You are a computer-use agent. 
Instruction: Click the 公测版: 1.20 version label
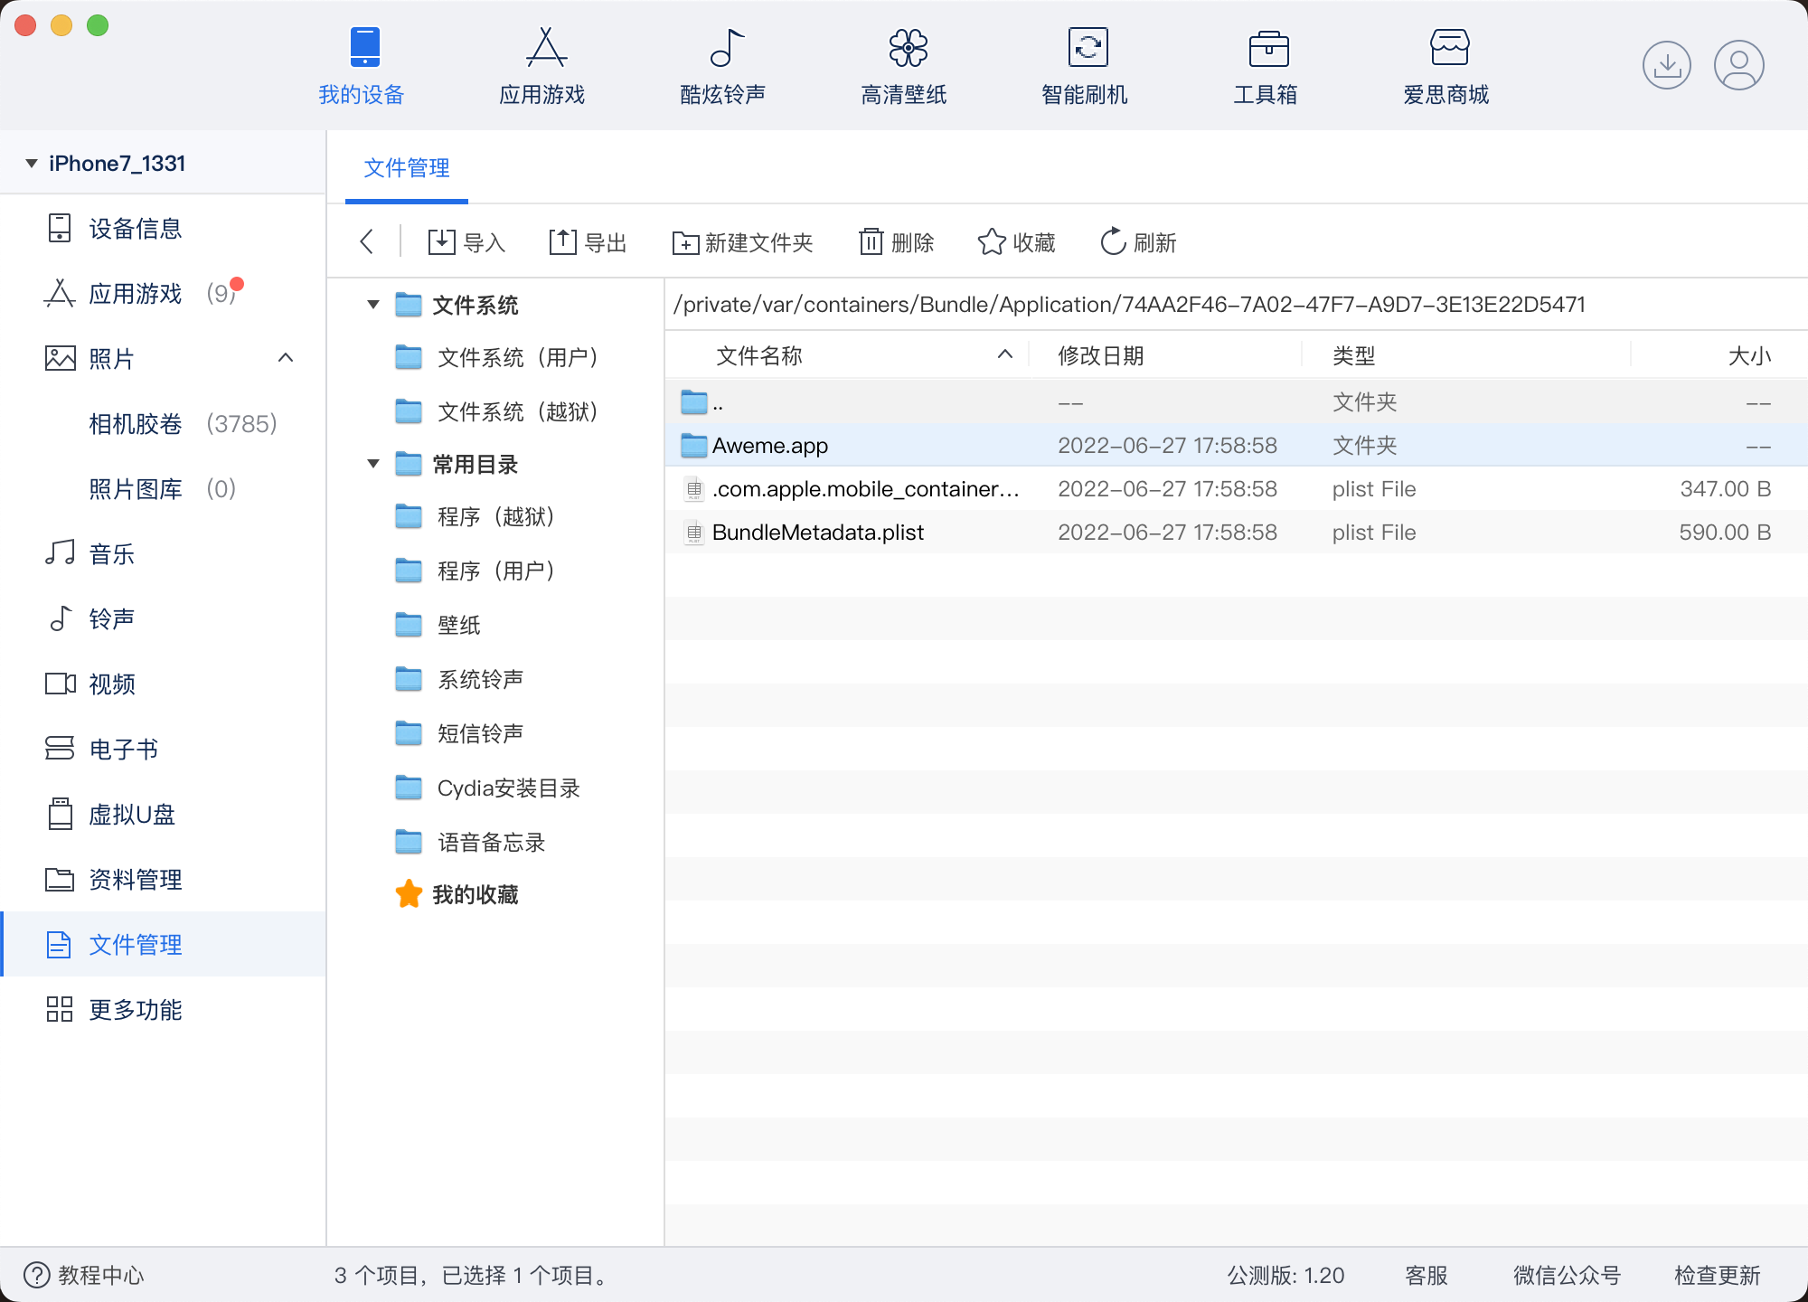[x=1285, y=1275]
